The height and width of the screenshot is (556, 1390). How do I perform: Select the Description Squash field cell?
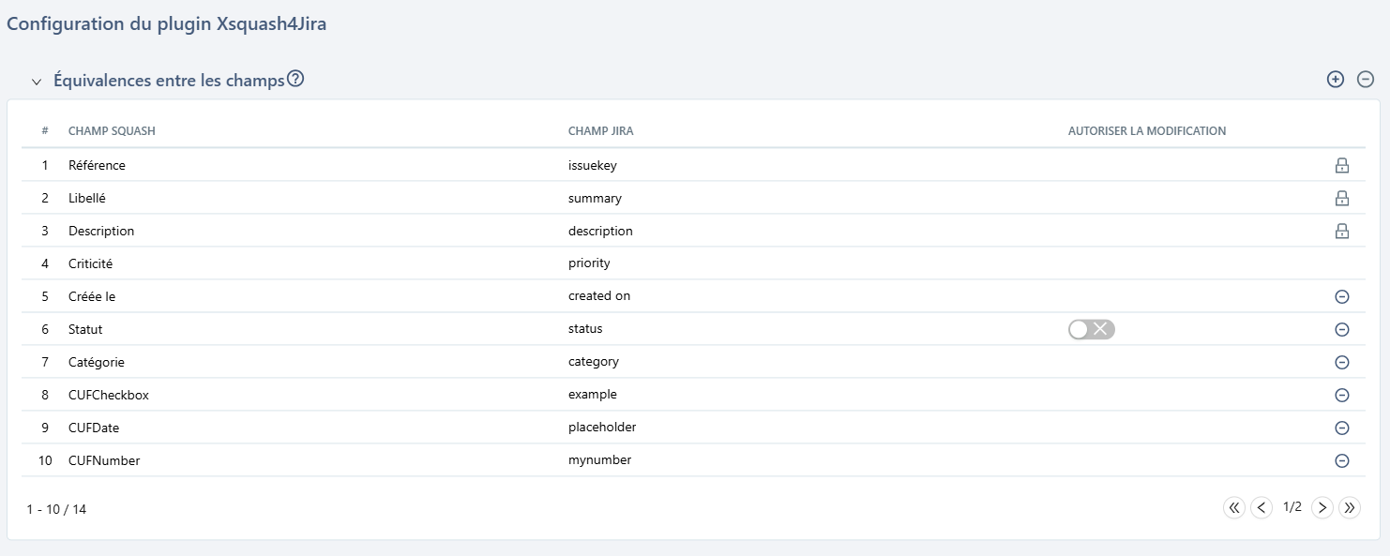click(101, 231)
